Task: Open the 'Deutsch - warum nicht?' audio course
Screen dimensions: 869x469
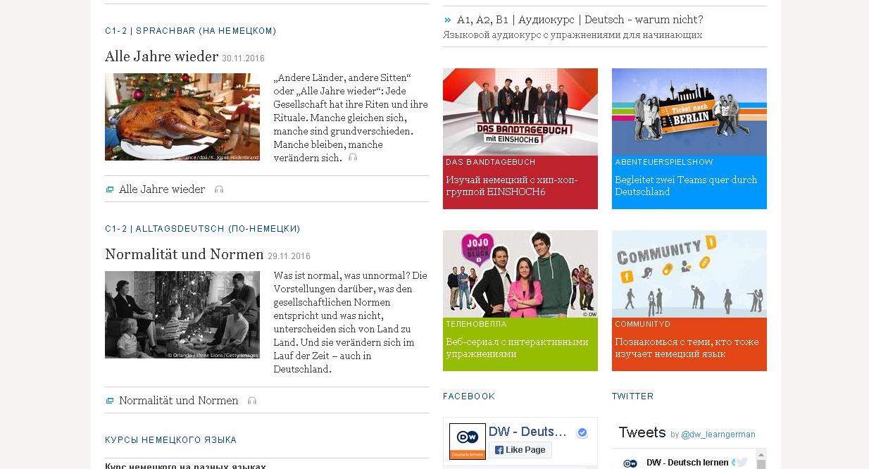Action: point(580,20)
